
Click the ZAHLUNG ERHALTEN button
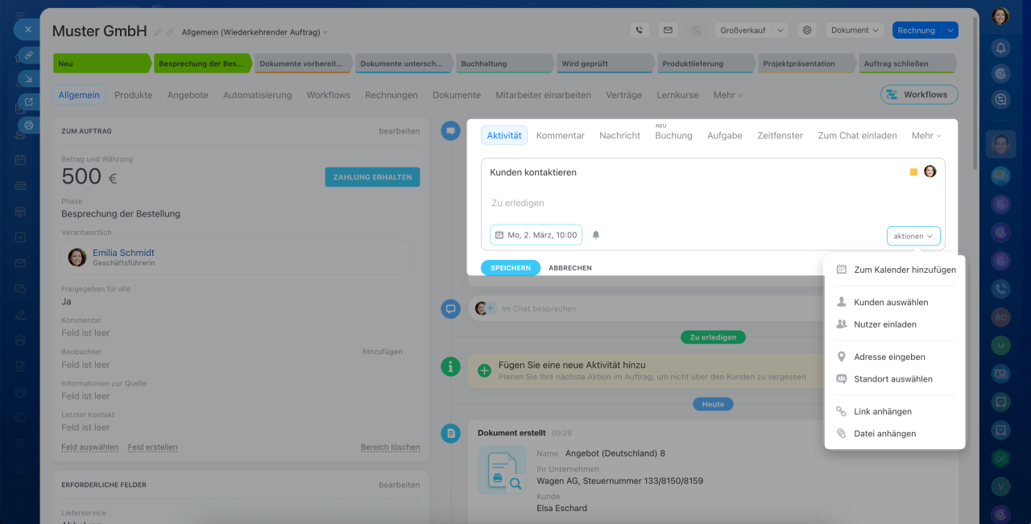tap(372, 177)
